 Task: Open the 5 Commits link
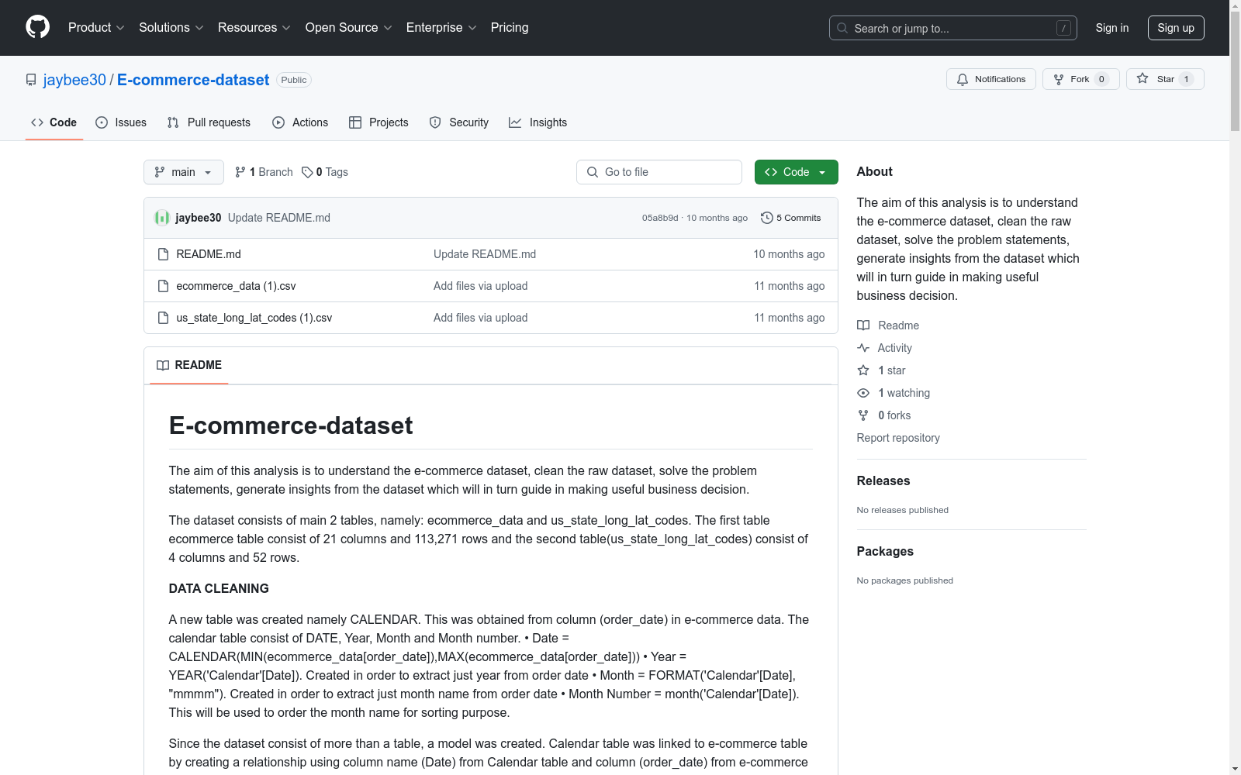pos(791,218)
